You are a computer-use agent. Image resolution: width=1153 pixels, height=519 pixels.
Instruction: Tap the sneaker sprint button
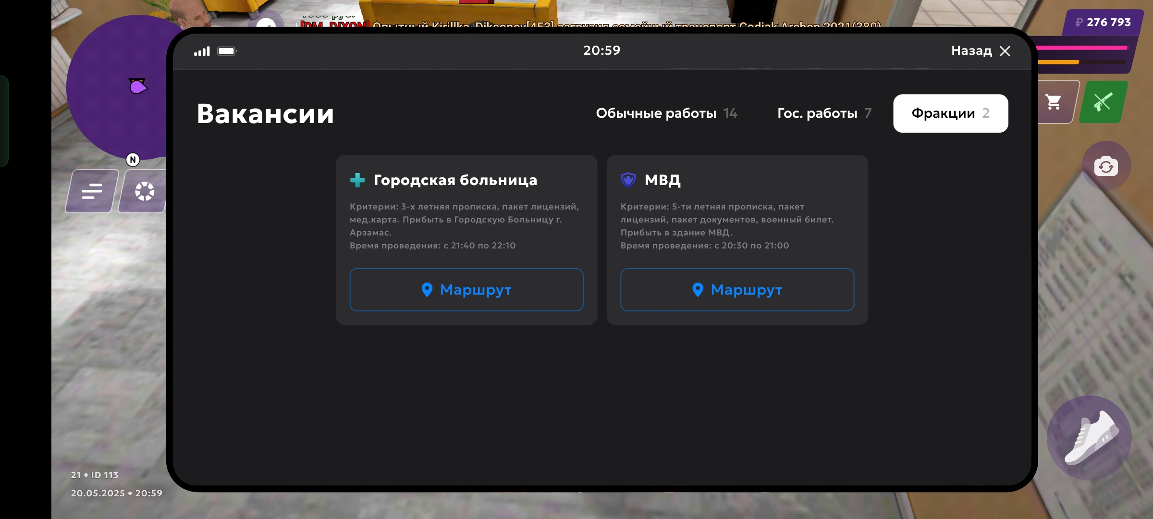click(1089, 438)
